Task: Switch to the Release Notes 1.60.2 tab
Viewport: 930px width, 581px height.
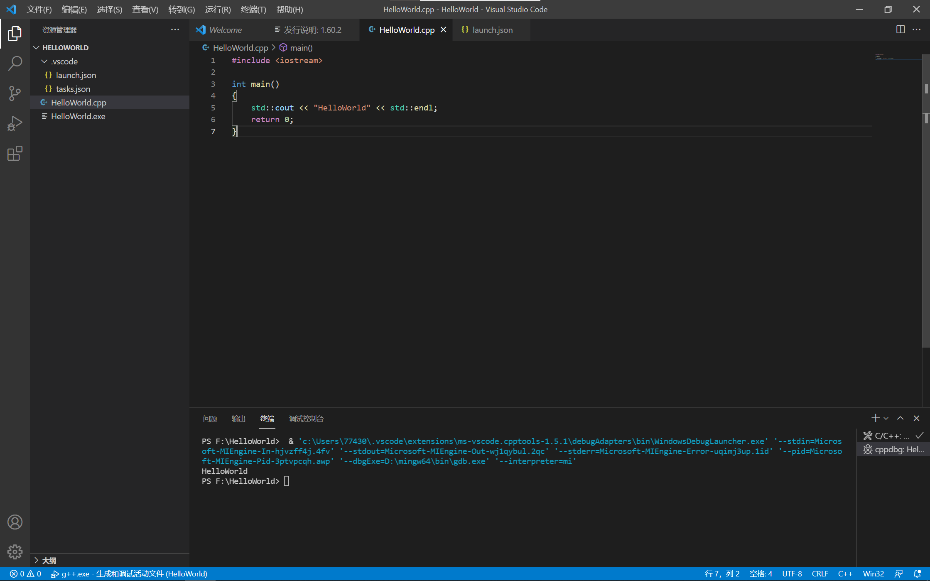Action: tap(312, 30)
